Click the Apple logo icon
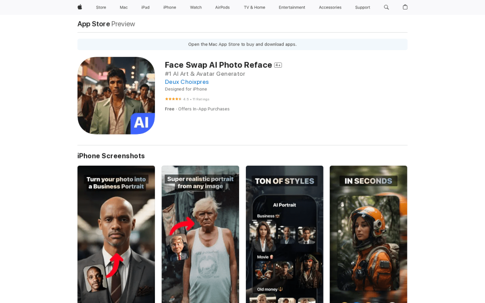 (80, 7)
